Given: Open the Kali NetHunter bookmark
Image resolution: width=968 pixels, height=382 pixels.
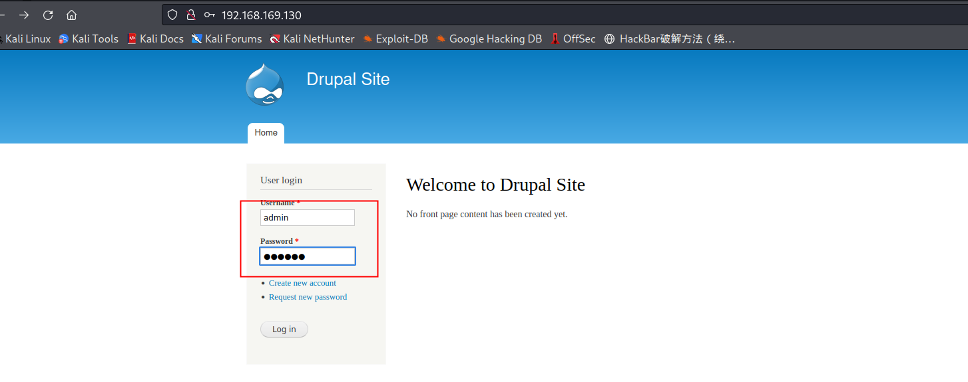Looking at the screenshot, I should pyautogui.click(x=312, y=39).
